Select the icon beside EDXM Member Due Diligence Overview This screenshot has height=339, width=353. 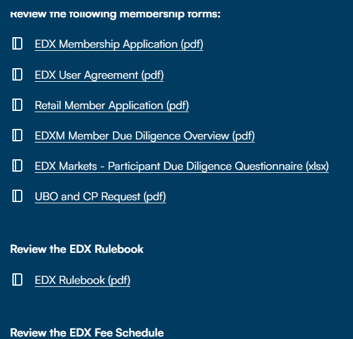tap(17, 135)
